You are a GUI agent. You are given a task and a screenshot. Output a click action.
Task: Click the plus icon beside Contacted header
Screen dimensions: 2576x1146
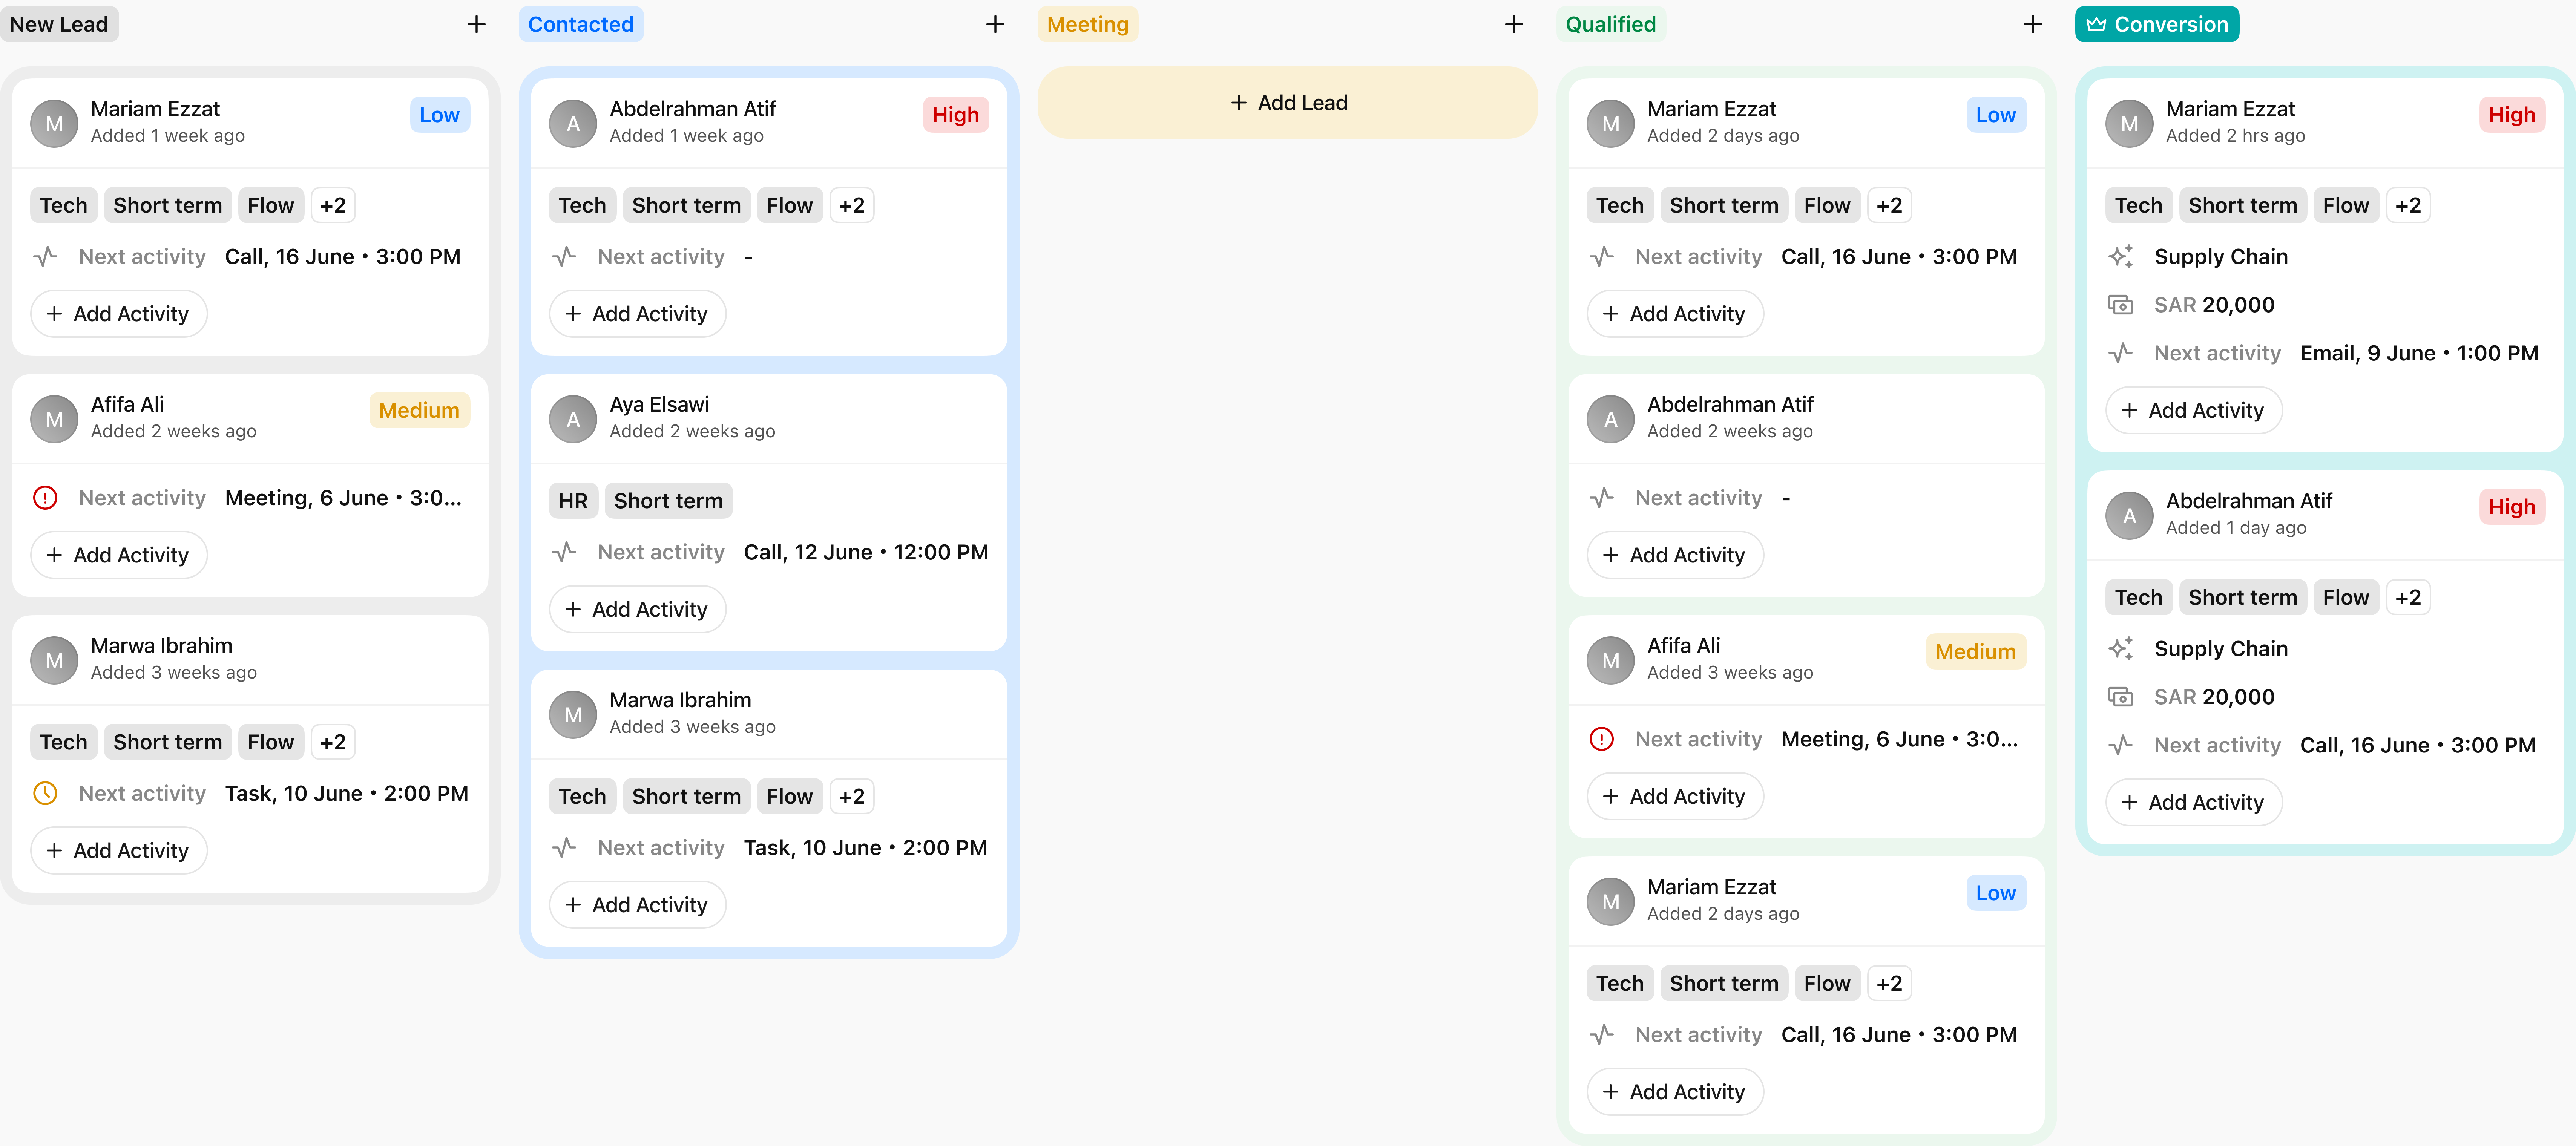[995, 24]
